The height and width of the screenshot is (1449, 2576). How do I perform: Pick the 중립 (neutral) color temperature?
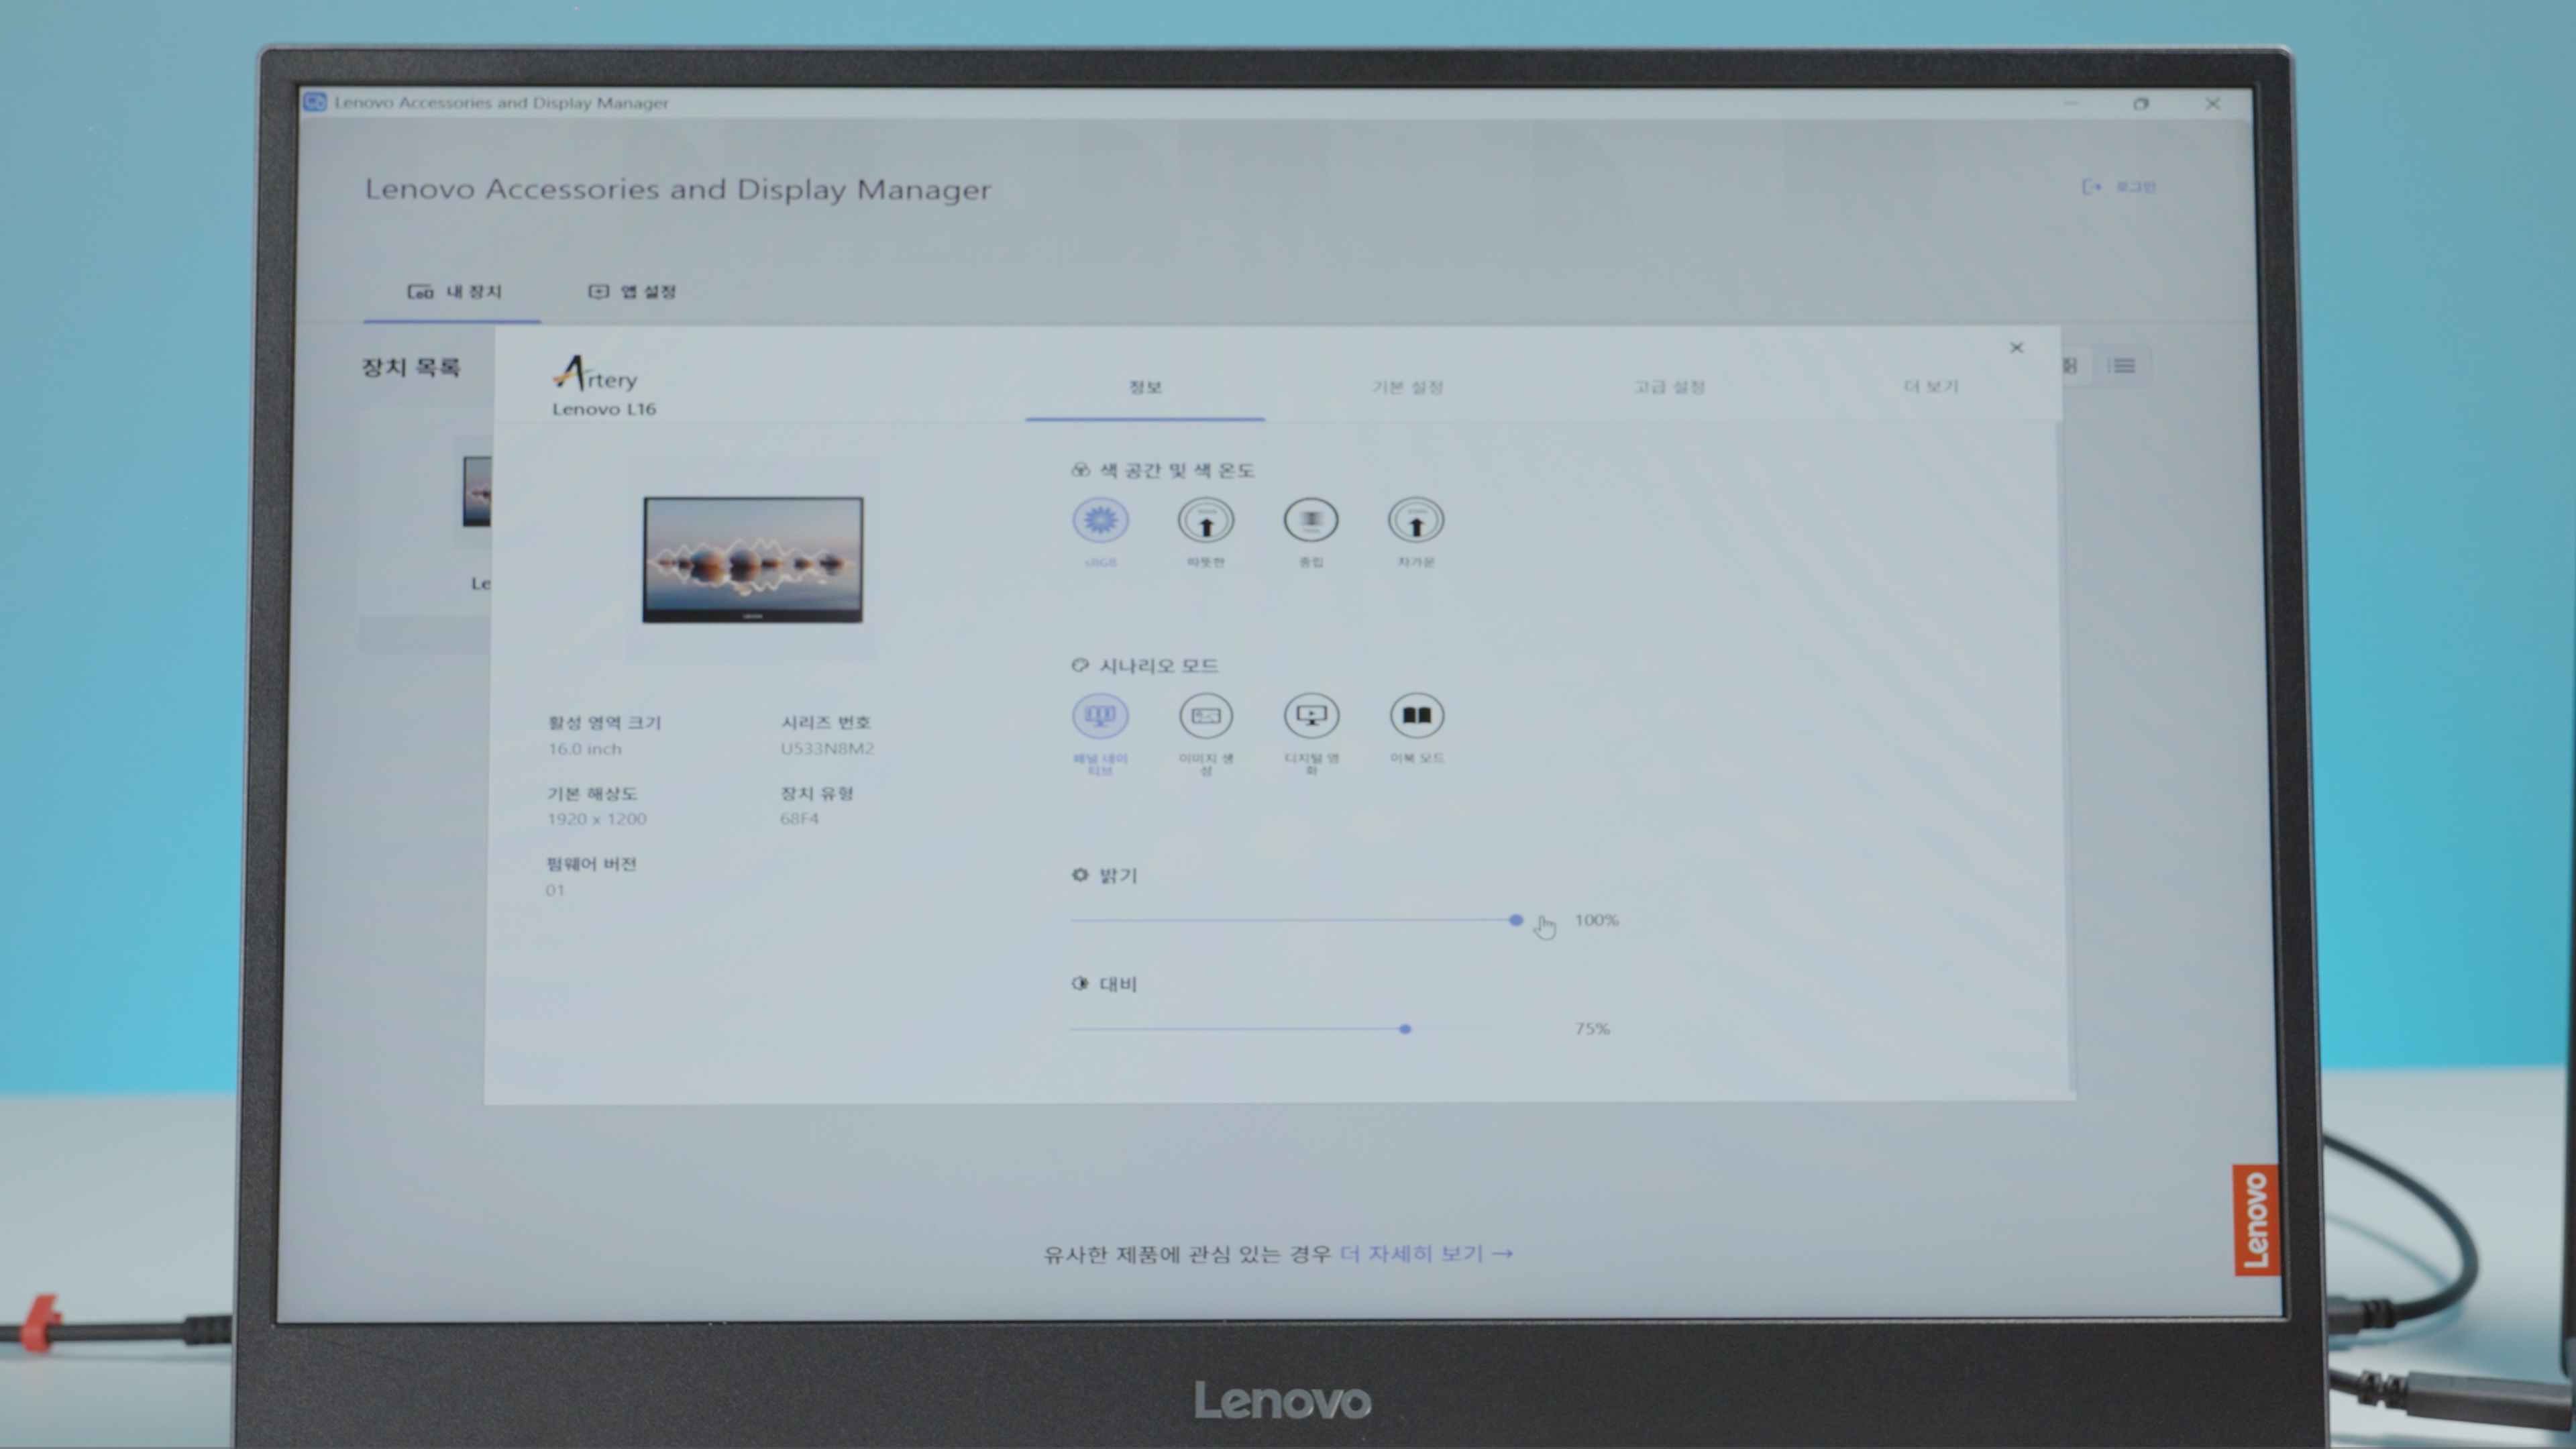(x=1311, y=520)
